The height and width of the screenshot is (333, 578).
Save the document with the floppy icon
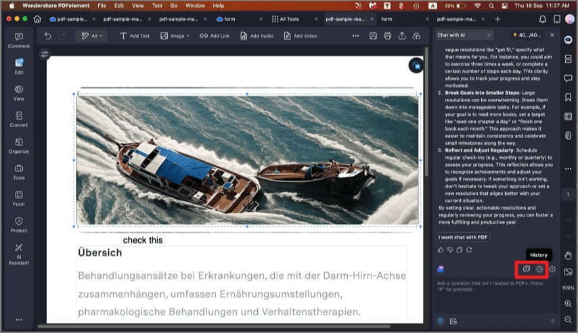coord(373,36)
